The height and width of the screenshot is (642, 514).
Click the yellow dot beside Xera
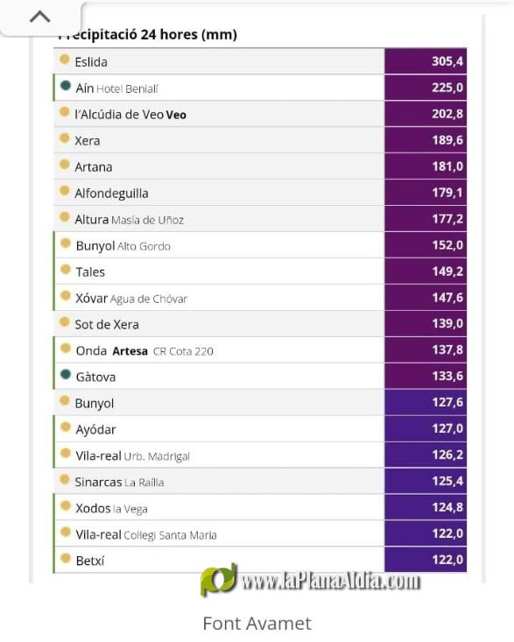(x=64, y=138)
